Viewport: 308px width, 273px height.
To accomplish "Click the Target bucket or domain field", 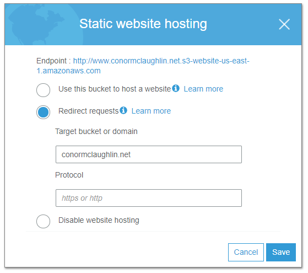I will coord(149,154).
